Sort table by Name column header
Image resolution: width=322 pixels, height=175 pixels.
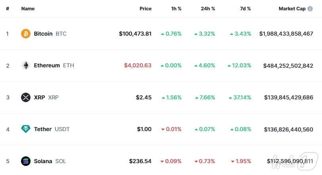28,8
